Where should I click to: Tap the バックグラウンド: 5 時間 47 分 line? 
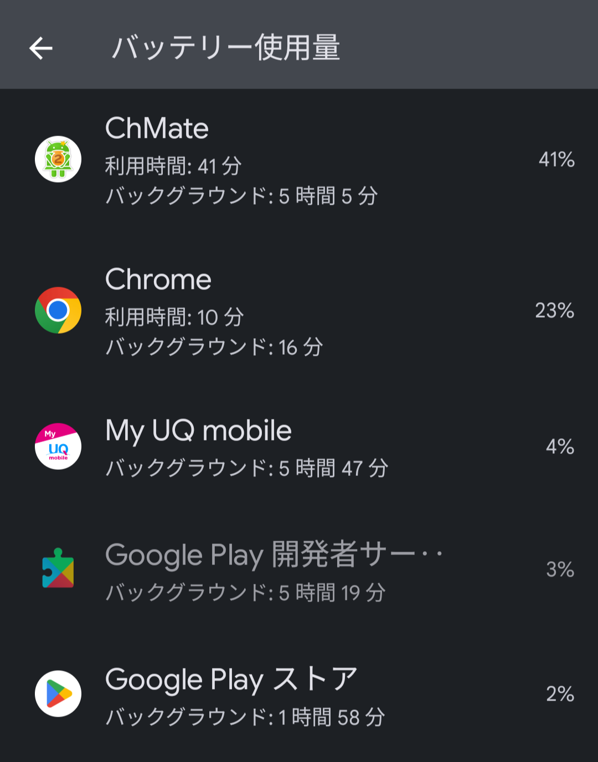pyautogui.click(x=247, y=468)
